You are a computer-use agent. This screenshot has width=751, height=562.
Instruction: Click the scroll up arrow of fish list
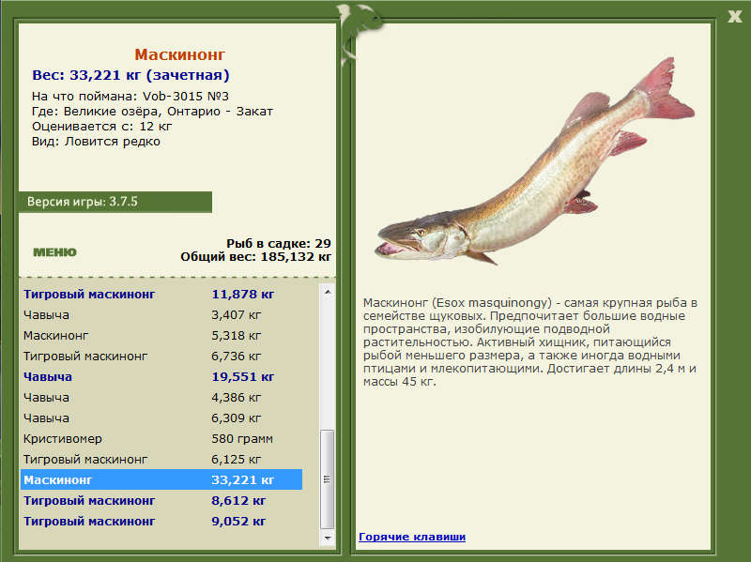pyautogui.click(x=328, y=292)
